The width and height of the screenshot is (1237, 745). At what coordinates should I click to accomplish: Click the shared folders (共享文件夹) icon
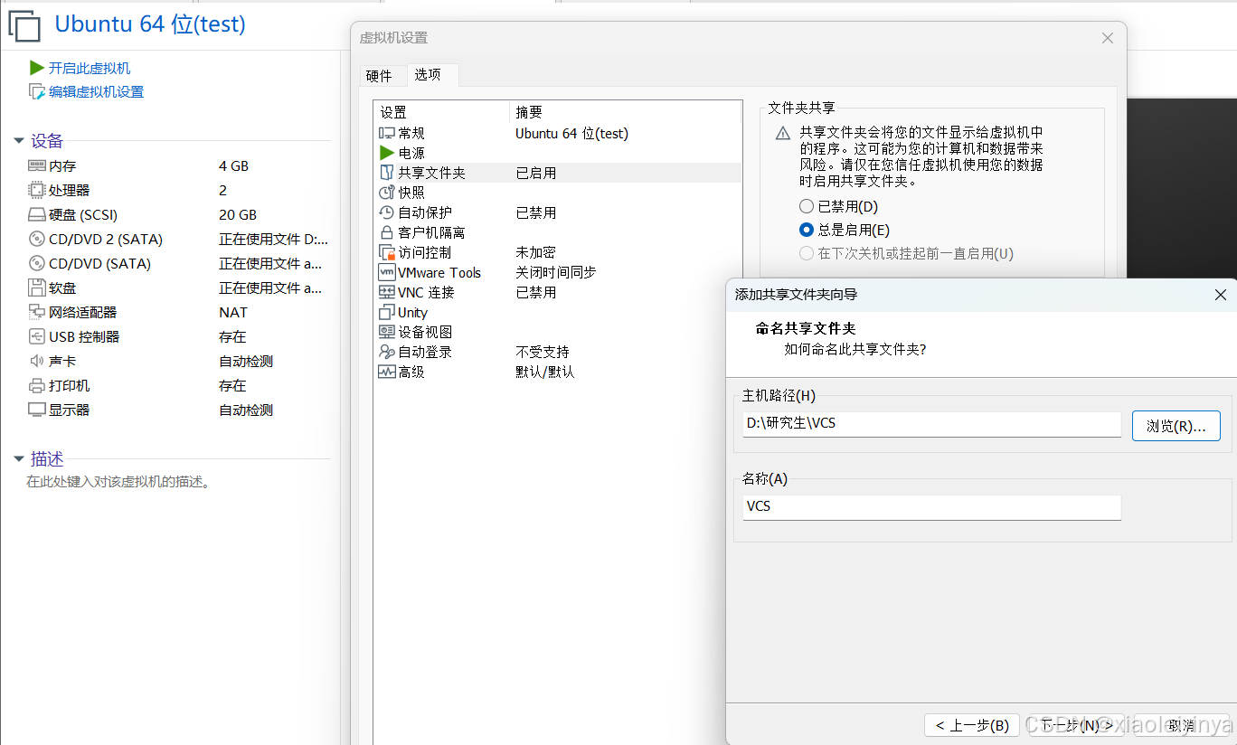387,174
